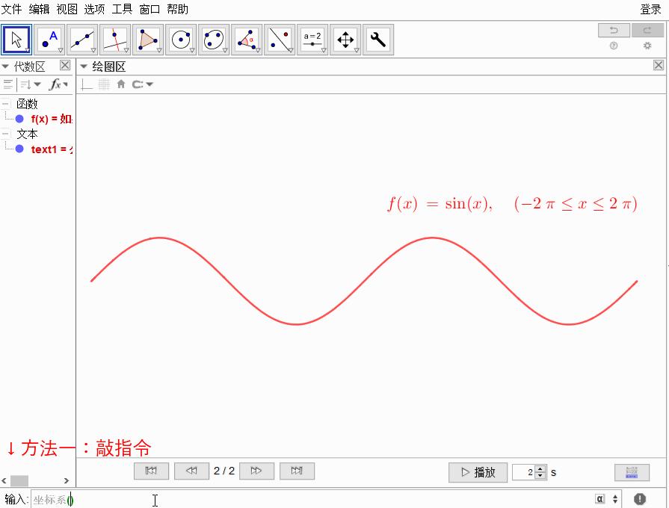Select the Line tool
This screenshot has height=508, width=669.
82,39
